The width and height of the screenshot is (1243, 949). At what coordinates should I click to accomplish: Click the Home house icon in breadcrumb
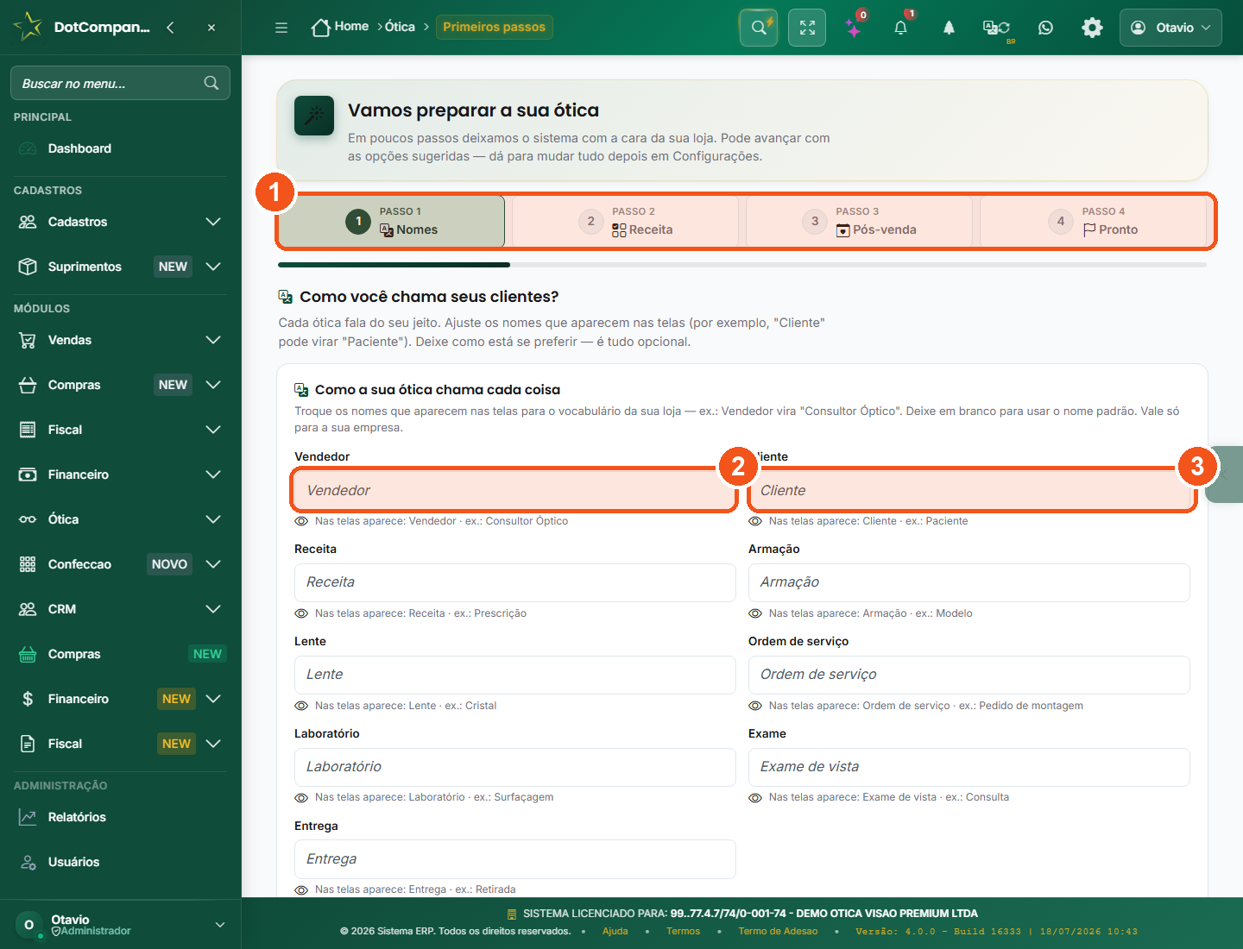pyautogui.click(x=320, y=28)
